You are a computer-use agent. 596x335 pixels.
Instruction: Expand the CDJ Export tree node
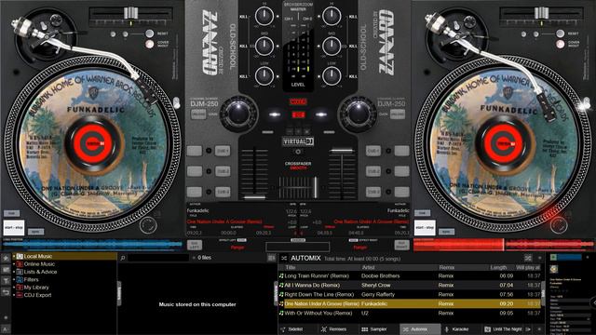click(x=14, y=295)
